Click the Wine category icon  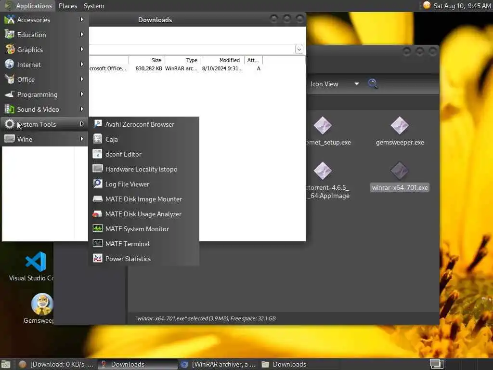[10, 139]
